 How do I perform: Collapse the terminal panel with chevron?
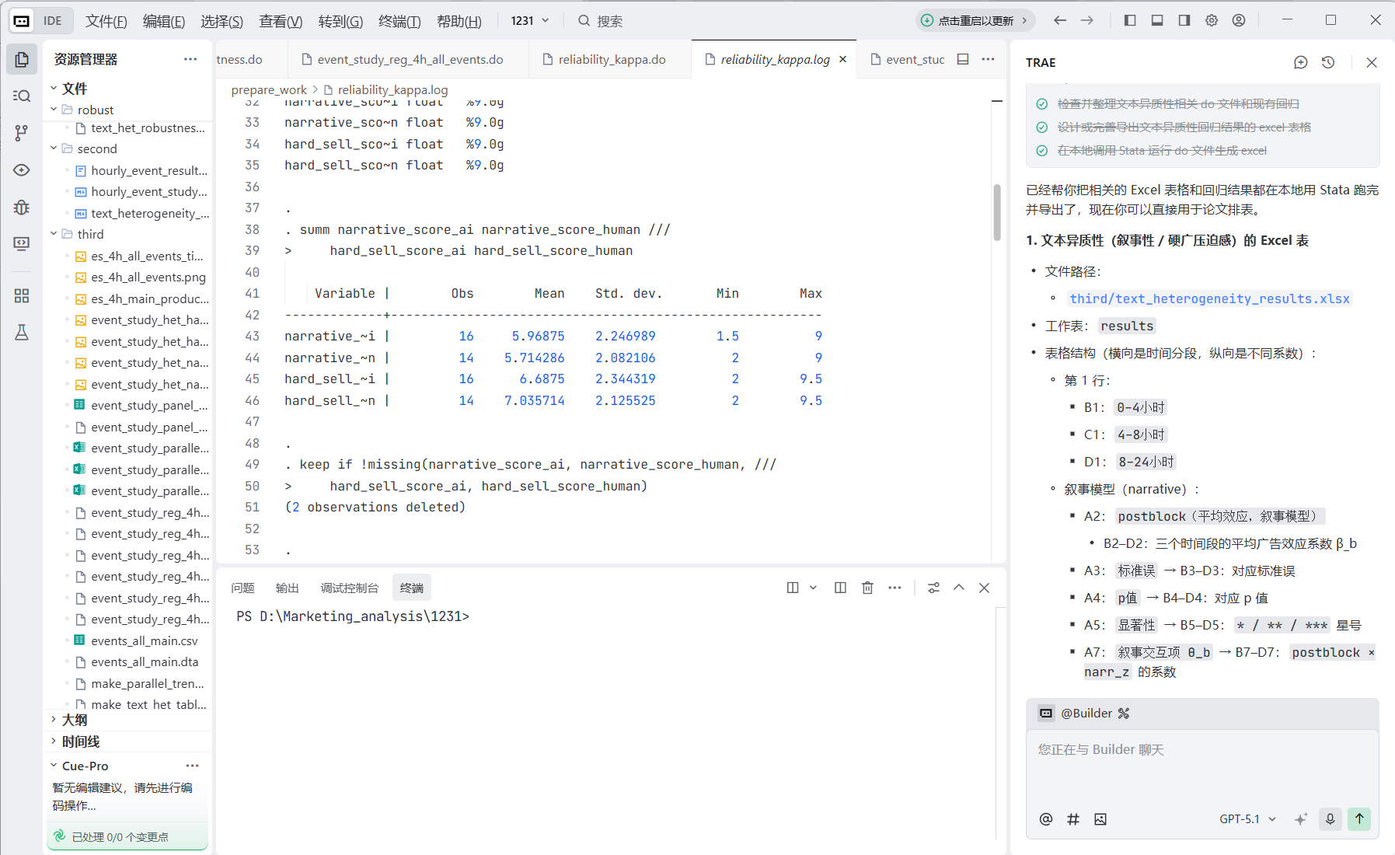[959, 588]
